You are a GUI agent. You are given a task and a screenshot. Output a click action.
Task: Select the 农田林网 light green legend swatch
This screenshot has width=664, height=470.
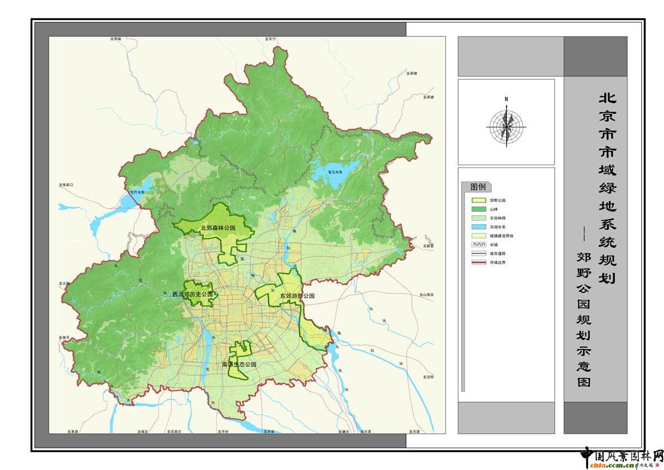point(479,218)
